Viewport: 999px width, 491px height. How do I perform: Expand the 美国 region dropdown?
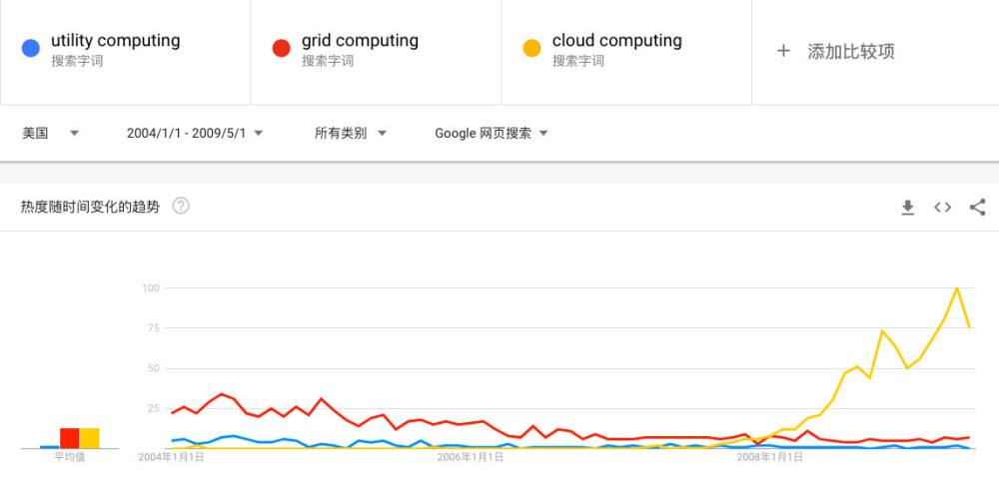pos(51,133)
